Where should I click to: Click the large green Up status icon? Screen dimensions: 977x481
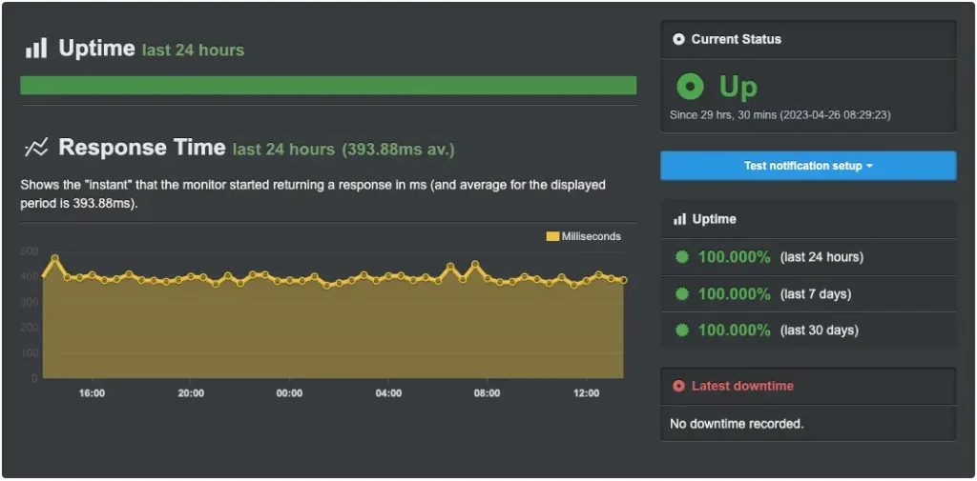point(690,88)
